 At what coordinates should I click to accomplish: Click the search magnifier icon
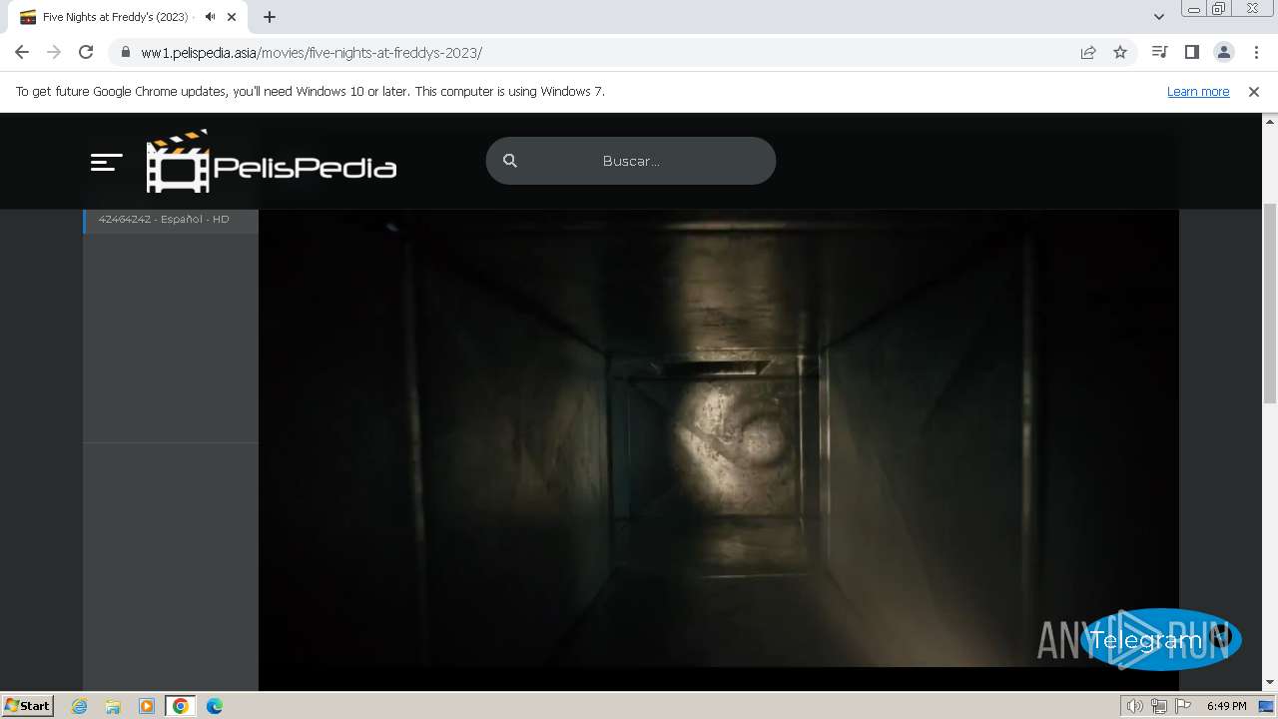point(510,161)
